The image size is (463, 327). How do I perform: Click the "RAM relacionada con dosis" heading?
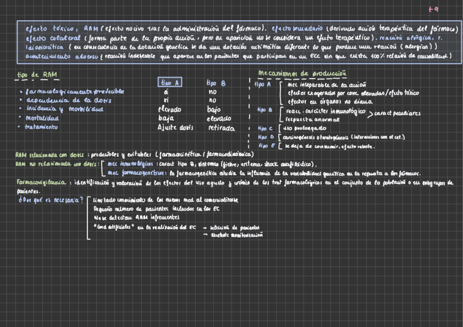tap(50, 154)
